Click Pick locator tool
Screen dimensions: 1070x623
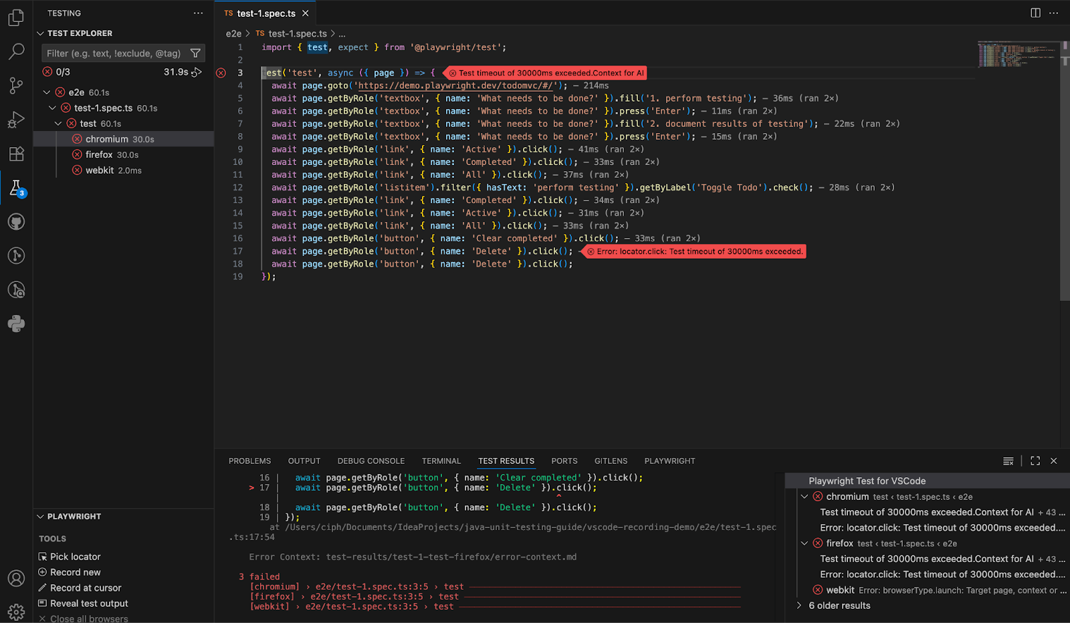tap(75, 557)
